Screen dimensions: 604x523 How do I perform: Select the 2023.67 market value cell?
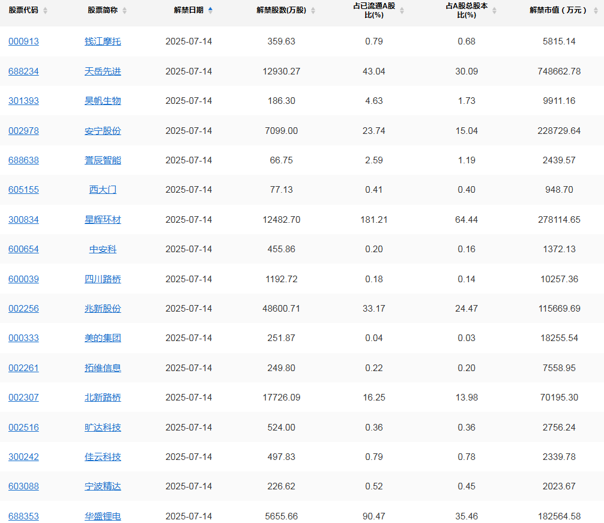point(559,486)
